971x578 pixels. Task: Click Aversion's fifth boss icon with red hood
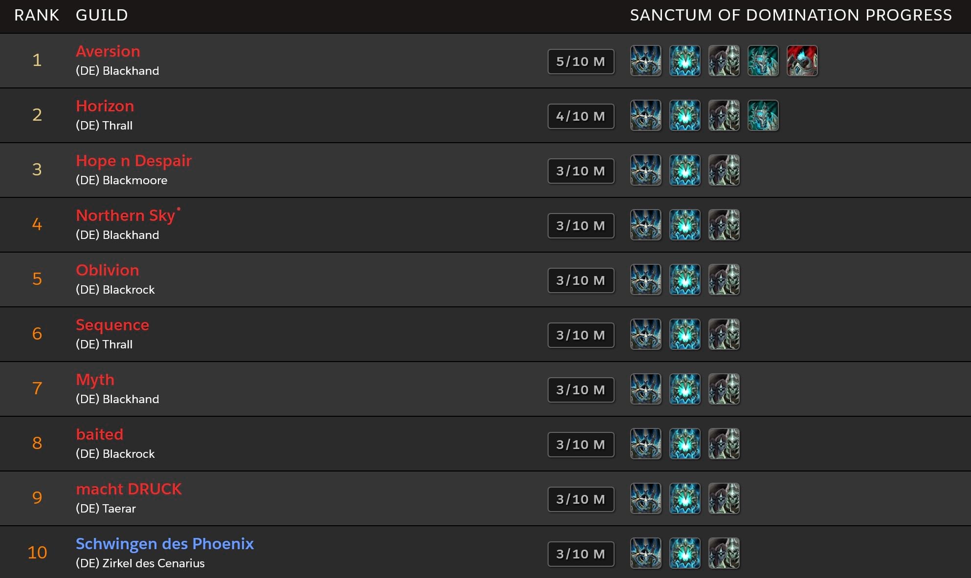pyautogui.click(x=802, y=61)
